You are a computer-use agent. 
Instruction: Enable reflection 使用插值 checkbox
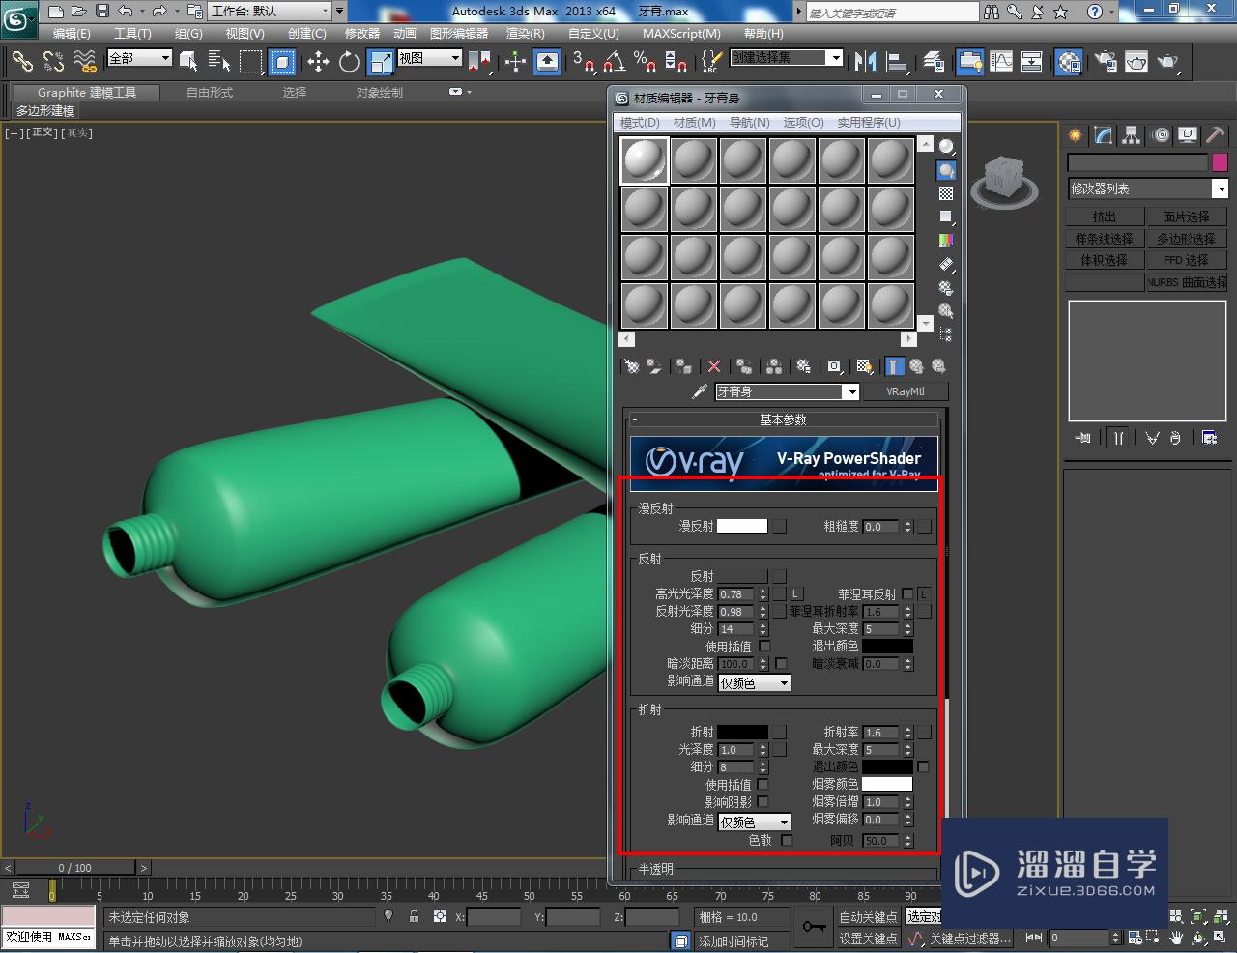click(764, 646)
